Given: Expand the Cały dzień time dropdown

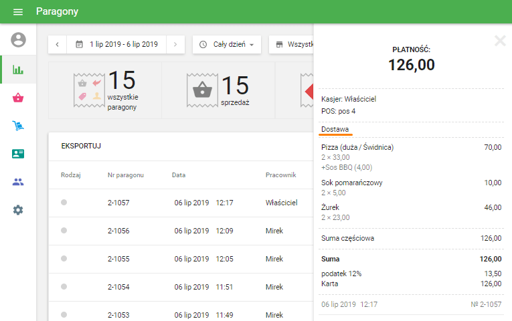Looking at the screenshot, I should 228,44.
